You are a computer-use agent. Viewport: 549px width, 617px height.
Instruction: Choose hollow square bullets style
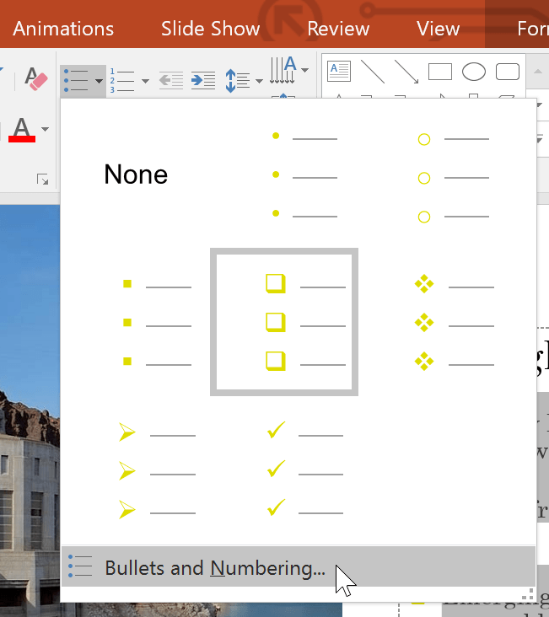click(x=284, y=322)
